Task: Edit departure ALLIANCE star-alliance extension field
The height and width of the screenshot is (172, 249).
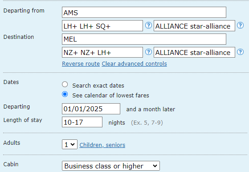Action: [194, 25]
